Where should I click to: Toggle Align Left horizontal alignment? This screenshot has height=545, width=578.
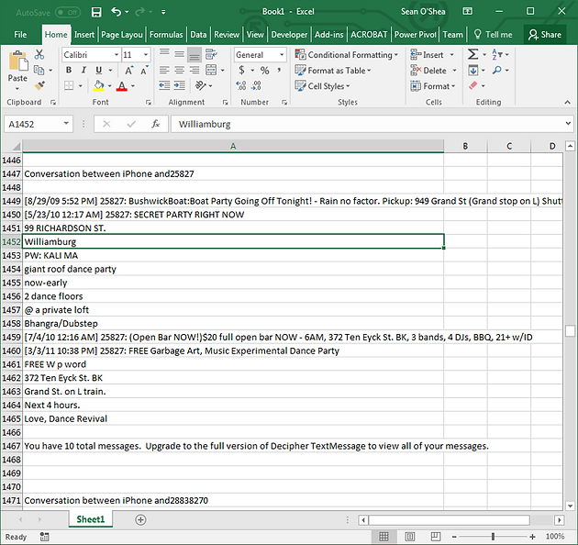pos(164,70)
